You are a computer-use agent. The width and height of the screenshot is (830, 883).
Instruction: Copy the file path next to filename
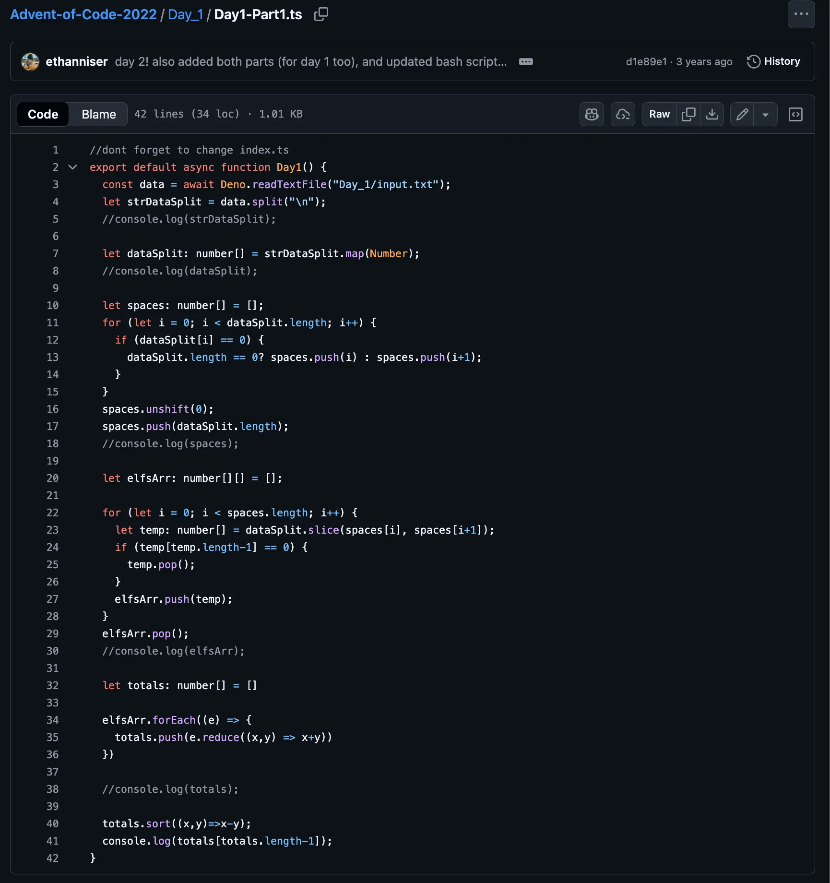[320, 14]
